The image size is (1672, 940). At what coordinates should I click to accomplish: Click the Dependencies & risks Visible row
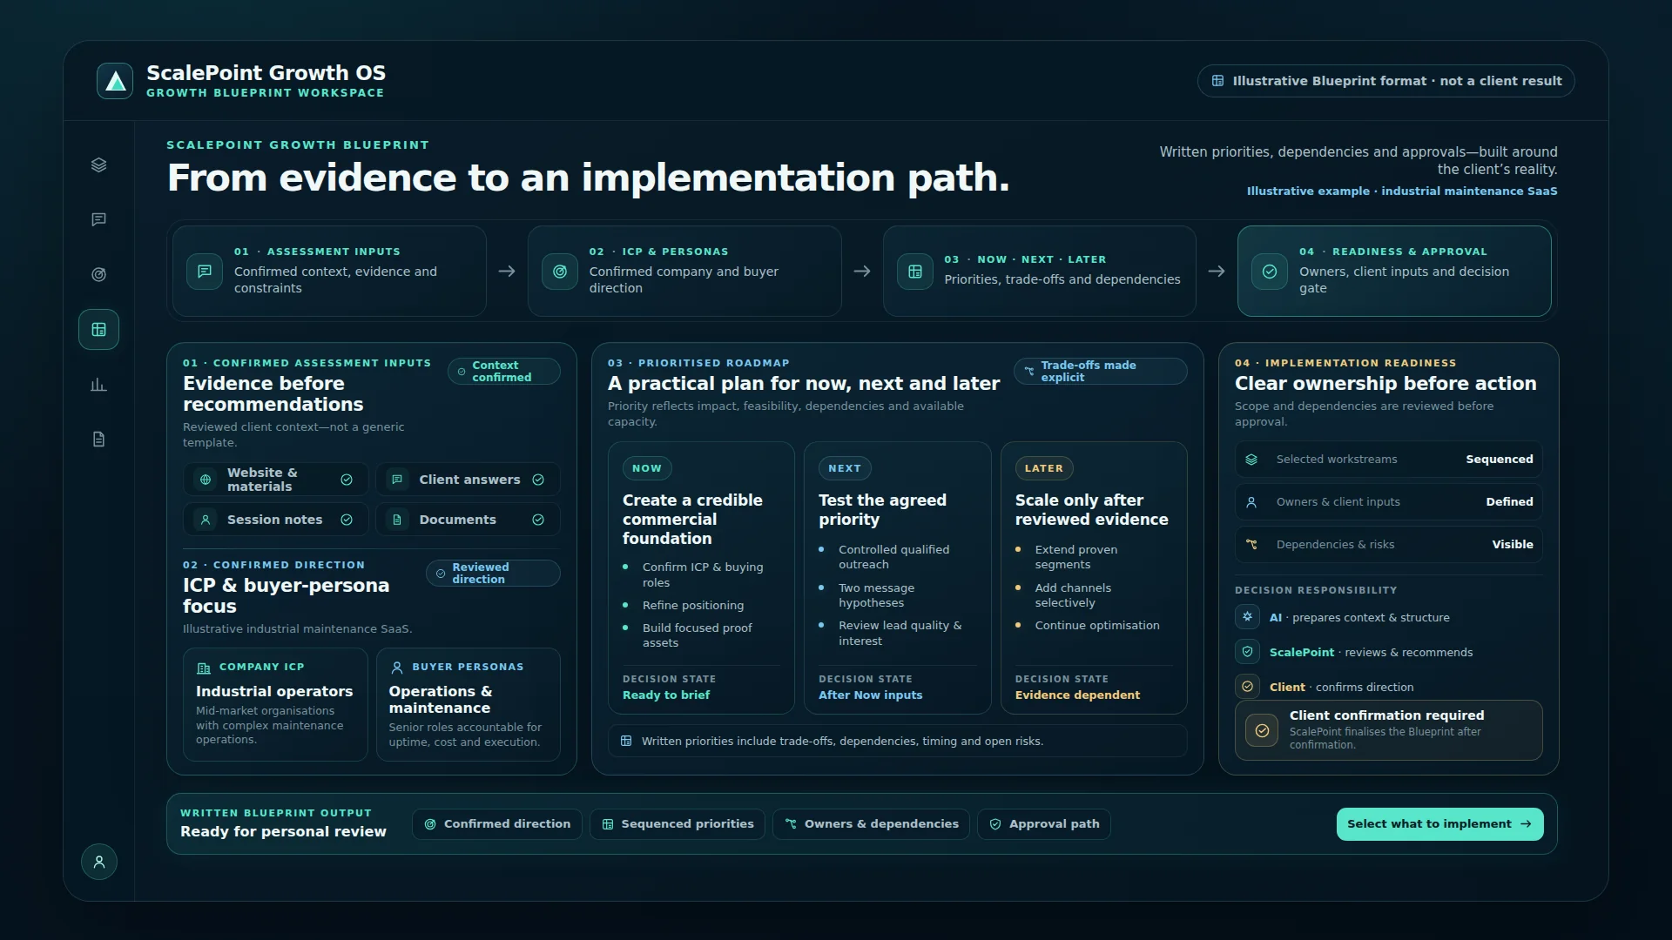pyautogui.click(x=1389, y=545)
